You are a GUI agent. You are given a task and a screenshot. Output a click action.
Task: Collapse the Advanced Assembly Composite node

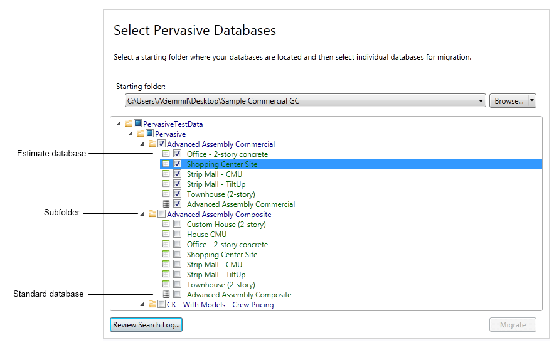[142, 214]
